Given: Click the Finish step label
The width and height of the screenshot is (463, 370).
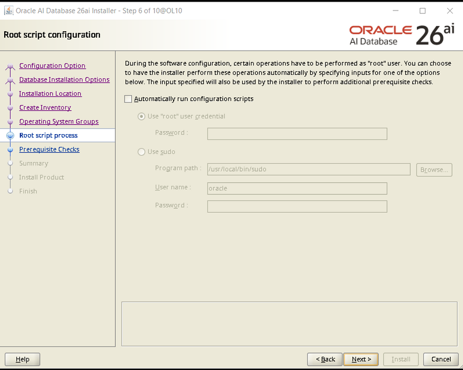Looking at the screenshot, I should pyautogui.click(x=28, y=191).
